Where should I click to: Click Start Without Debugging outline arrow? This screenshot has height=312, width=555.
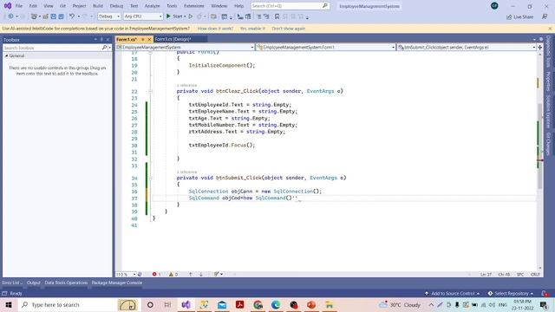(191, 16)
